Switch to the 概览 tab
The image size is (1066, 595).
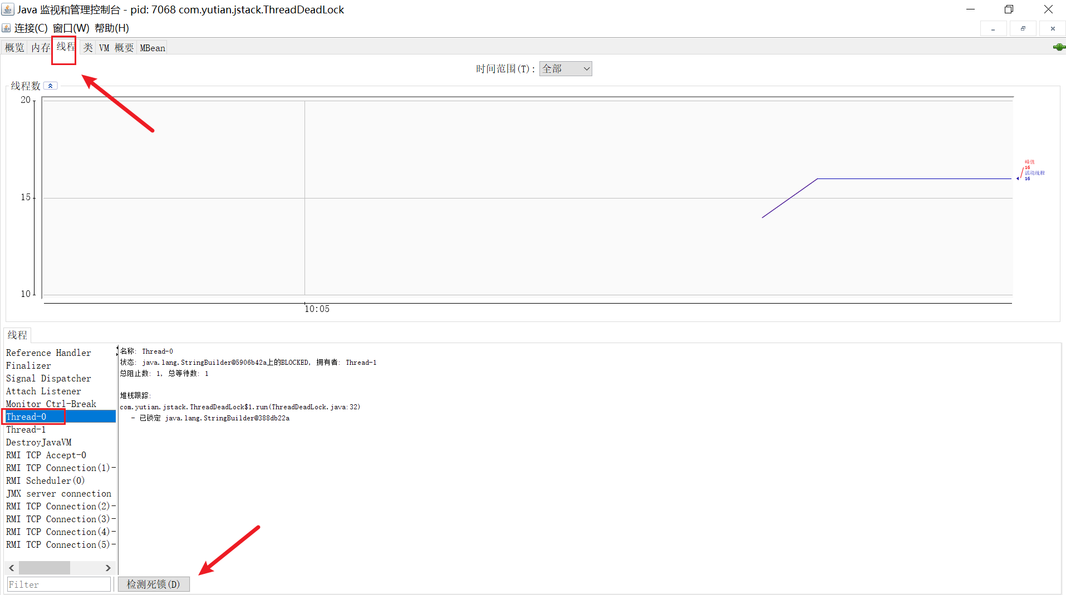click(x=14, y=48)
